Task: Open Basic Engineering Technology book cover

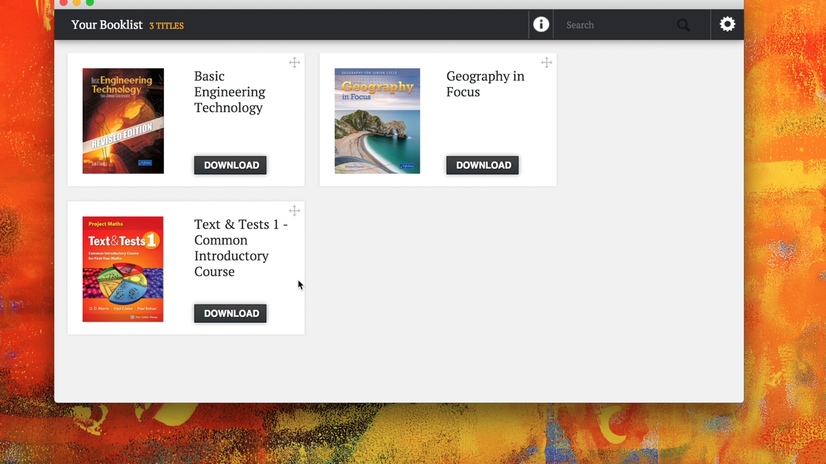Action: click(123, 121)
